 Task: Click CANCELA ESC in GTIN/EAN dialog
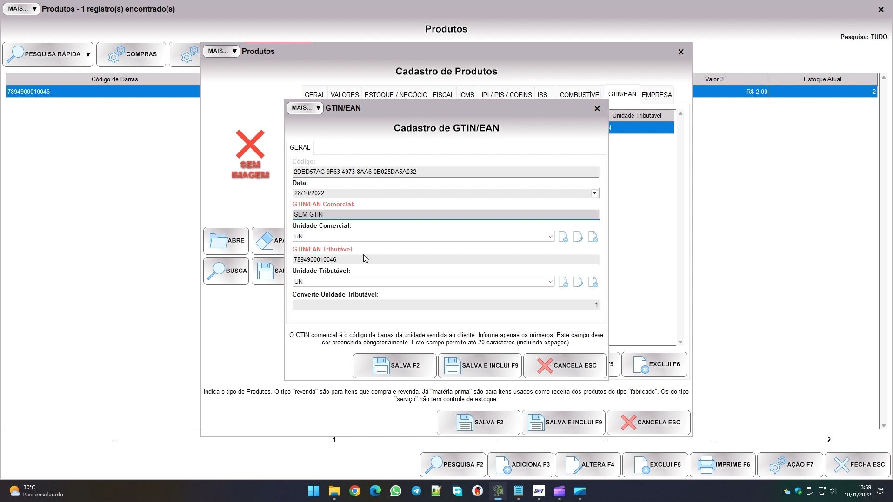point(565,366)
